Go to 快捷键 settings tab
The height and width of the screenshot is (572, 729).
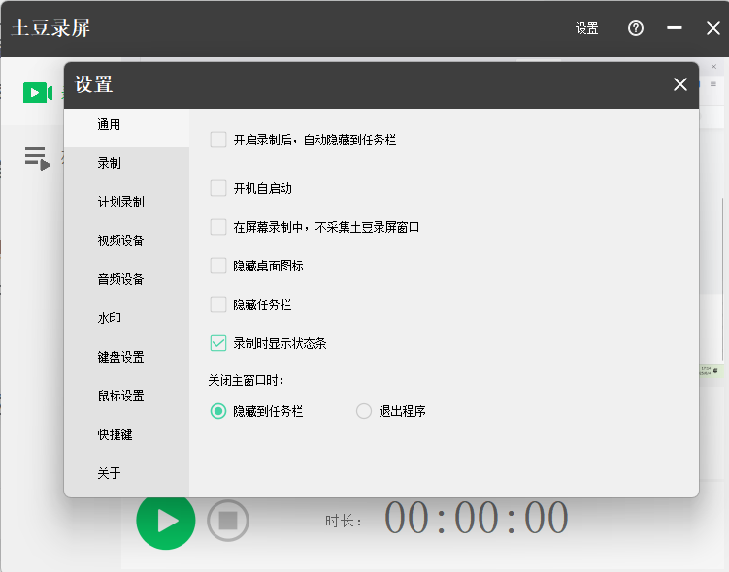click(x=126, y=434)
